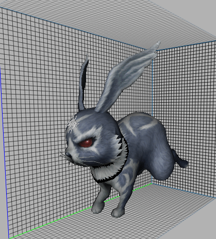Click the rabbit model's red eye
This screenshot has width=216, height=239.
(x=86, y=143)
